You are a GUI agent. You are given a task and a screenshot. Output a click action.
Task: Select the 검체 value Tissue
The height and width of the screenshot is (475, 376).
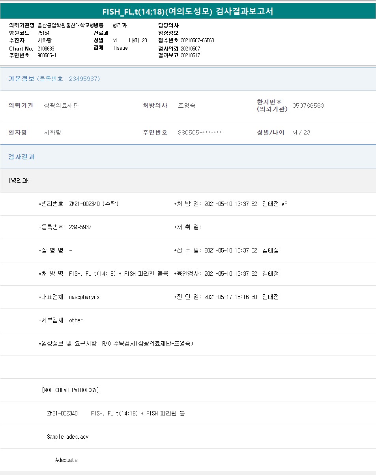pyautogui.click(x=120, y=48)
